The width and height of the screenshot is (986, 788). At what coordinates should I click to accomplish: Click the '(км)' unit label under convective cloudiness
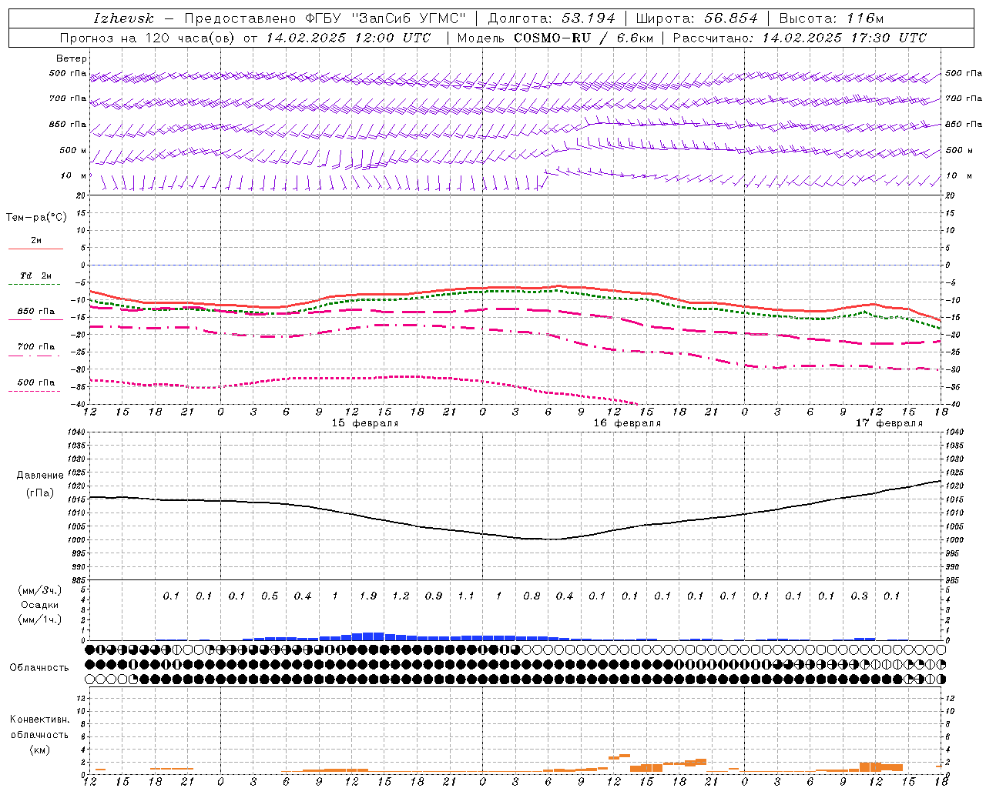coord(39,750)
